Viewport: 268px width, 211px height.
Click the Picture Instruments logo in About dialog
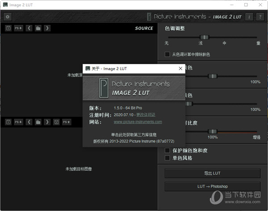click(x=104, y=88)
